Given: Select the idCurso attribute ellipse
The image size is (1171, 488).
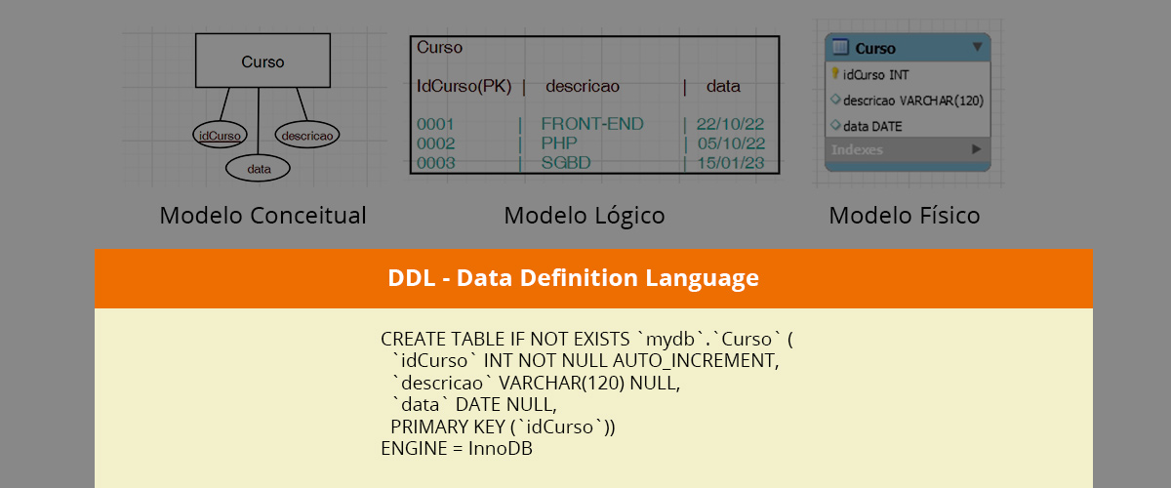Looking at the screenshot, I should (219, 136).
